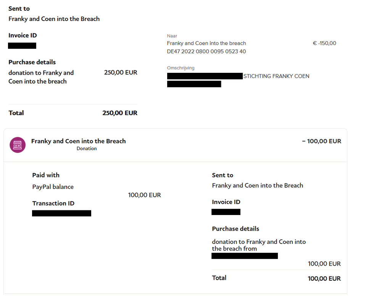Click the top donation purchase detail line
Image resolution: width=366 pixels, height=305 pixels.
pyautogui.click(x=41, y=77)
